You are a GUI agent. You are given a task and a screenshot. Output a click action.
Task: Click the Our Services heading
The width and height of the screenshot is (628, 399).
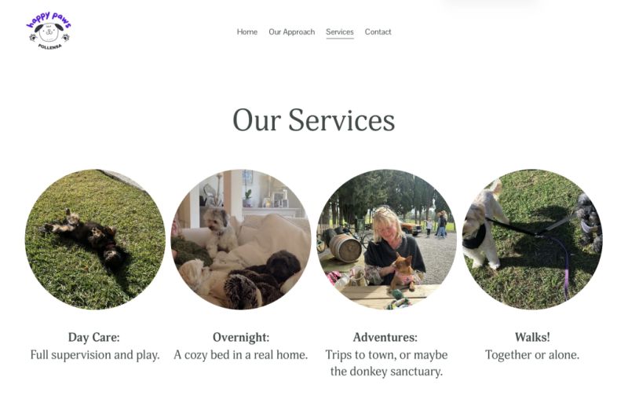(x=313, y=120)
